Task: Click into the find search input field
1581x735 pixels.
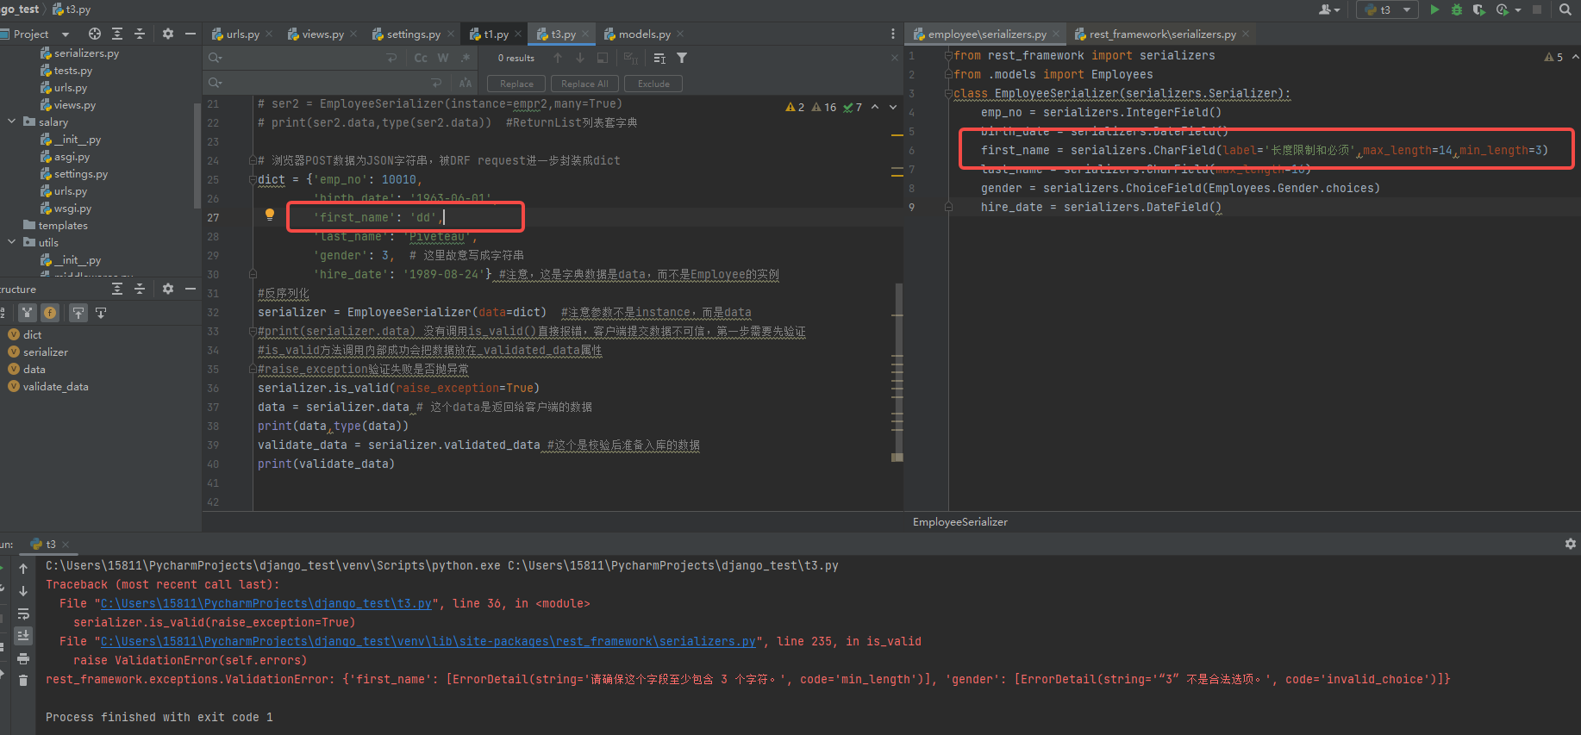Action: point(302,58)
